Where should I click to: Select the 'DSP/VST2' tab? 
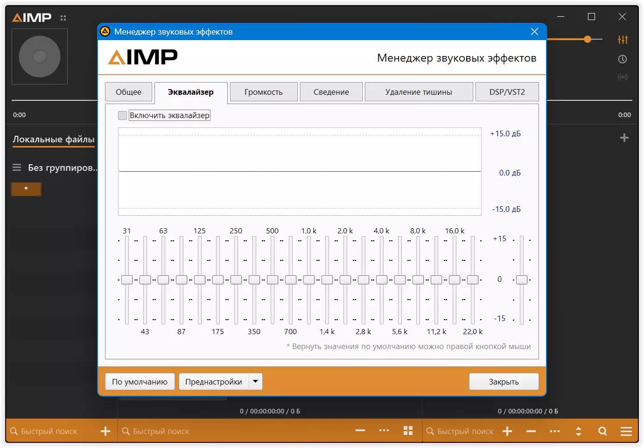tap(507, 92)
